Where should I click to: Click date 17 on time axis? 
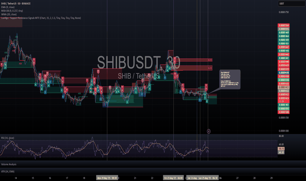(x=67, y=178)
